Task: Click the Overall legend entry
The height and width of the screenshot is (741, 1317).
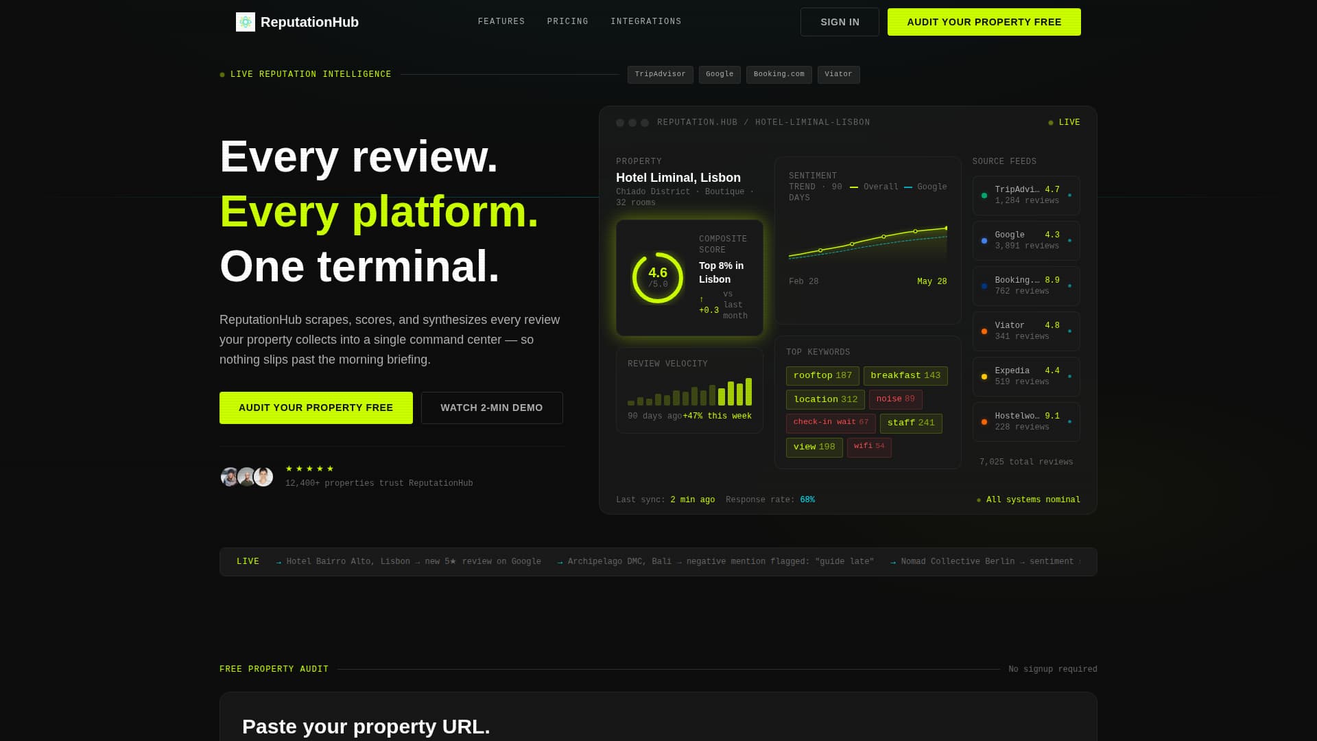Action: click(x=874, y=187)
